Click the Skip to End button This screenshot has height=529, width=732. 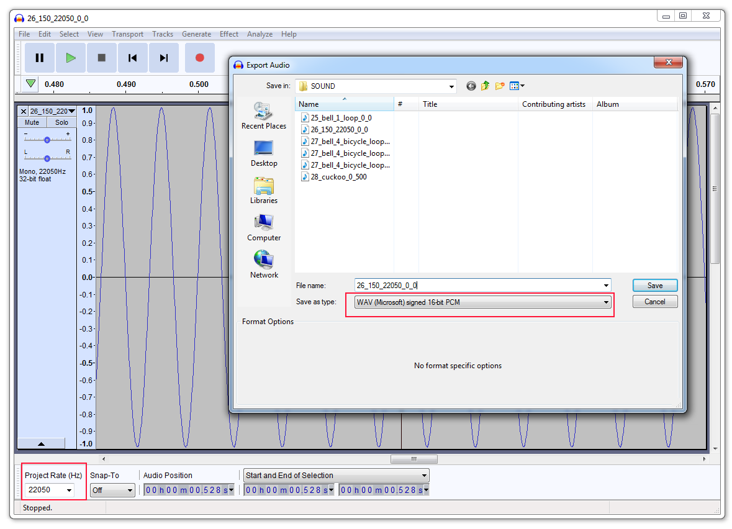(163, 58)
